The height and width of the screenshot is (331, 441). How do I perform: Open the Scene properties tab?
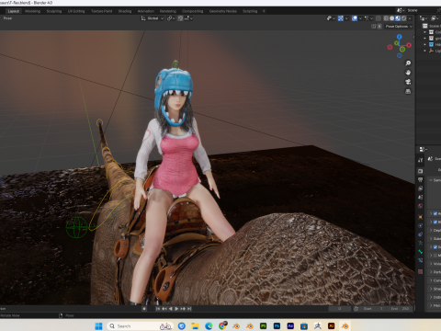click(x=421, y=197)
